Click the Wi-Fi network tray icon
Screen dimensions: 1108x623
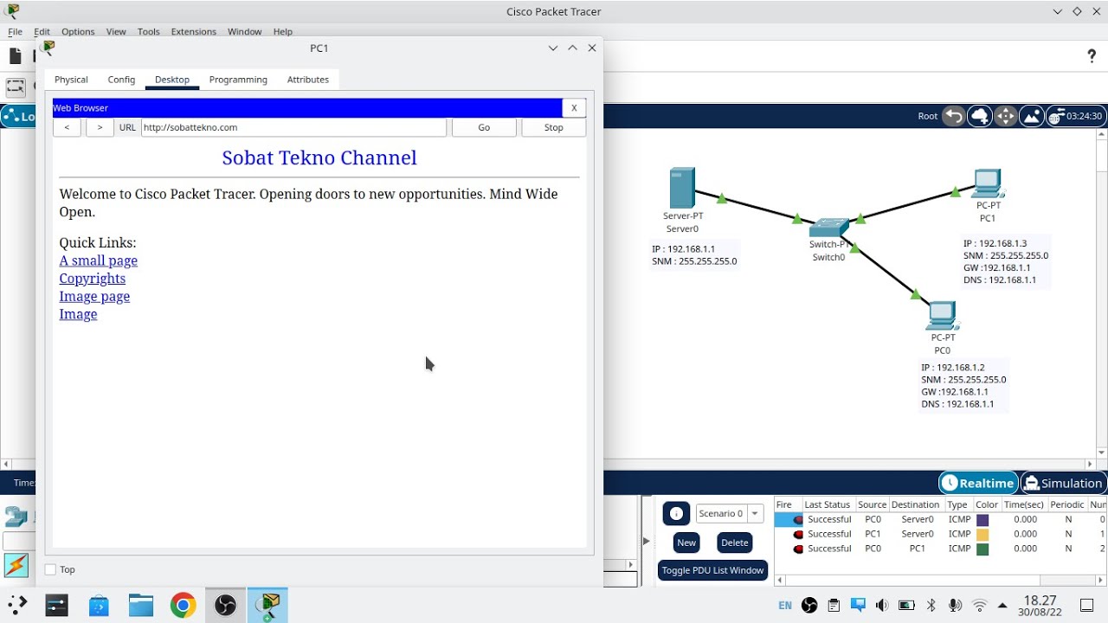coord(979,606)
